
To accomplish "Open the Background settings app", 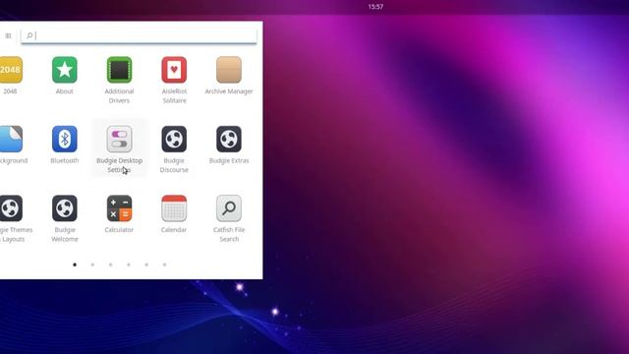I will tap(11, 140).
